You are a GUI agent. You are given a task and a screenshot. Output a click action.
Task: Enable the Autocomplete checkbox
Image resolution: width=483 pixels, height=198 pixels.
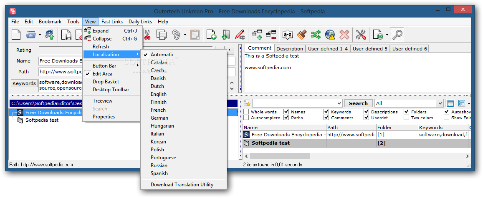pyautogui.click(x=246, y=118)
